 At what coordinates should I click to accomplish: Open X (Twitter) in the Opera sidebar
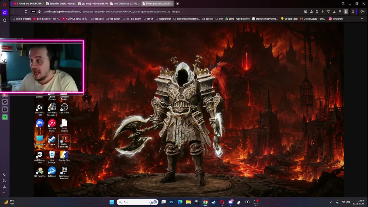(5, 110)
